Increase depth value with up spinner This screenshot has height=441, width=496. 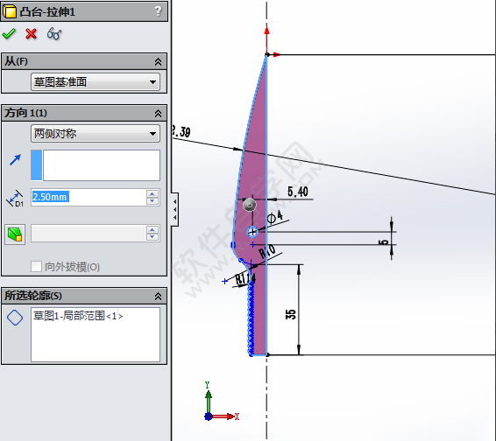(152, 194)
